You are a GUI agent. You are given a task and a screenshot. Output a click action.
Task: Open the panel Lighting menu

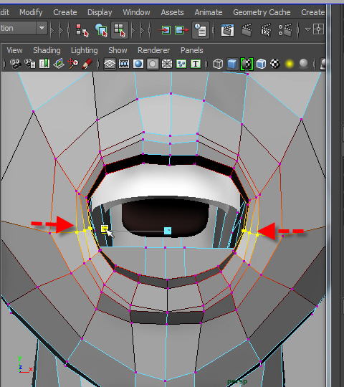(84, 50)
